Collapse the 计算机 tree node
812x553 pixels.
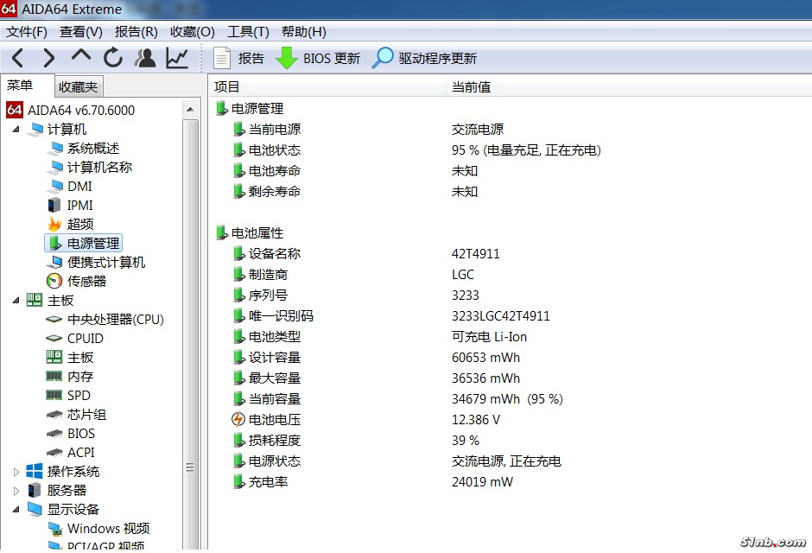click(x=16, y=130)
